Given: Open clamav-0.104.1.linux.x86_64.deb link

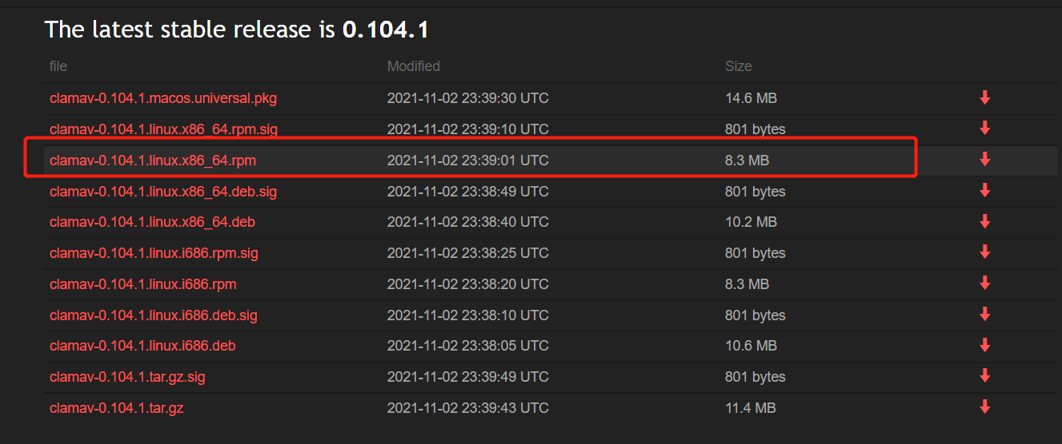Looking at the screenshot, I should click(x=152, y=222).
